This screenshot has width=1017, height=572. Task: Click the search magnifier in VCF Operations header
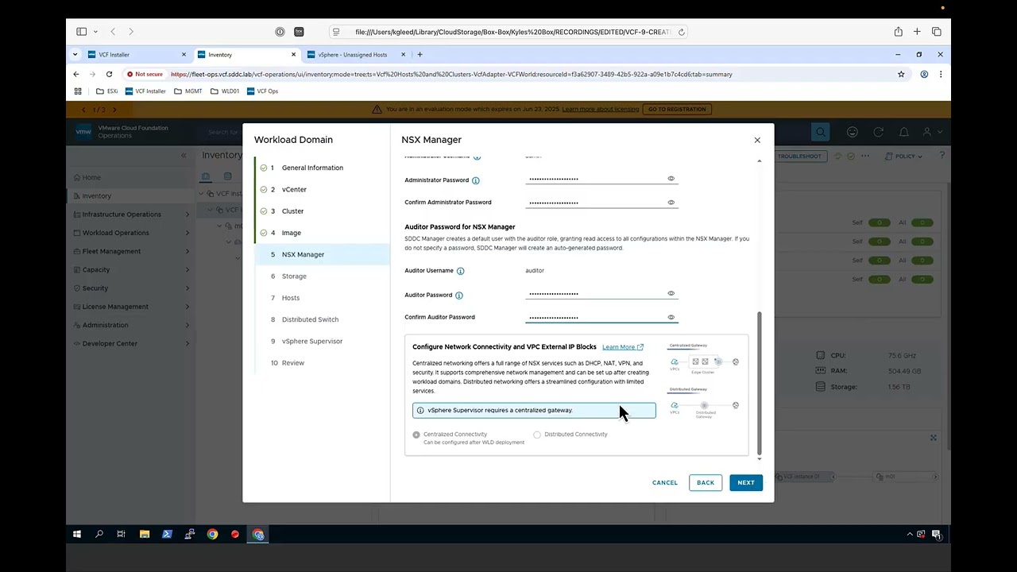pyautogui.click(x=821, y=132)
